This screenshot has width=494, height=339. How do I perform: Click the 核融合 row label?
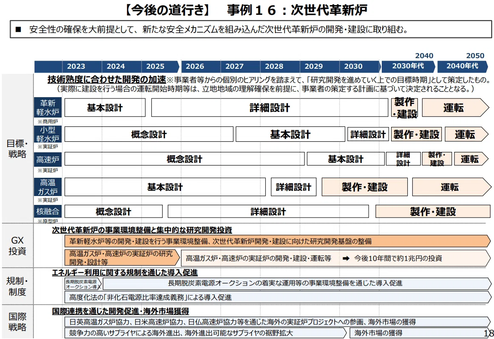[48, 211]
